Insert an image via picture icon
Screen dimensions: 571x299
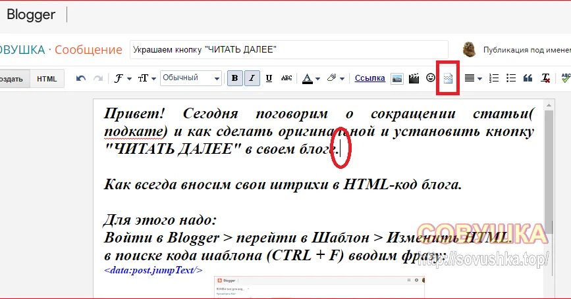click(397, 78)
